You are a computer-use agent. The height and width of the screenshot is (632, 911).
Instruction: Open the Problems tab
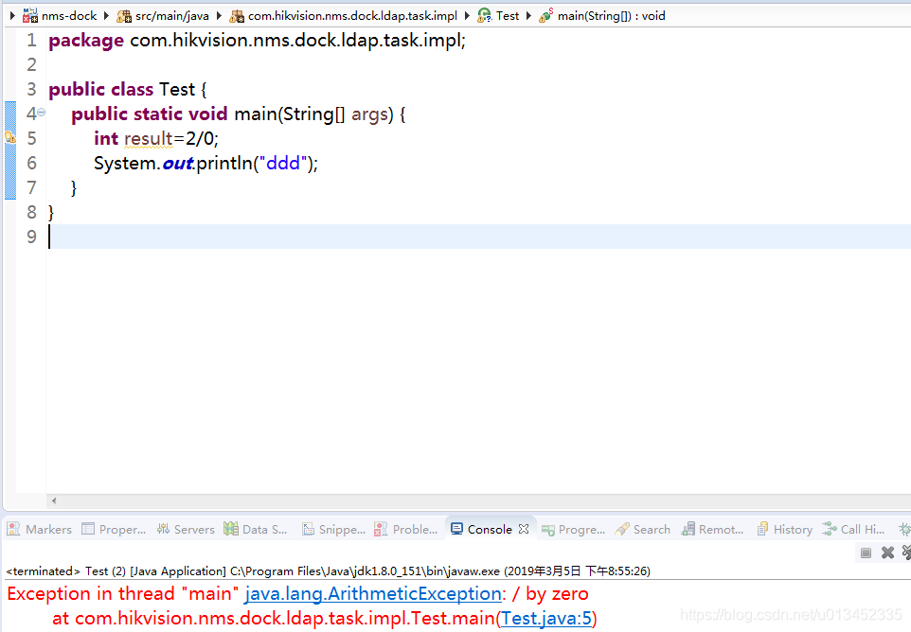(406, 529)
